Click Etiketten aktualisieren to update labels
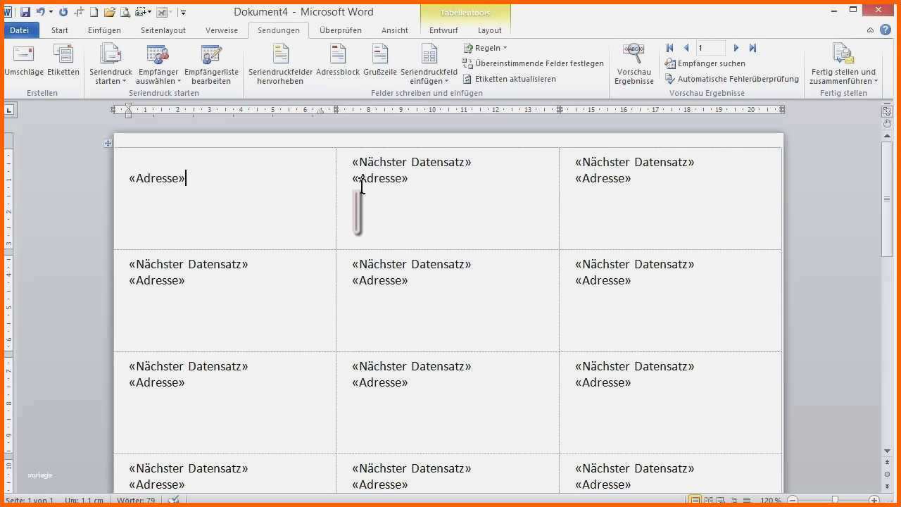901x507 pixels. pos(515,79)
